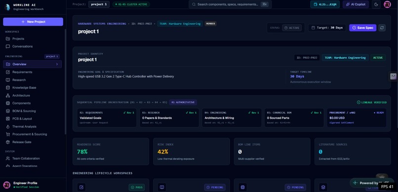Click the Procurement $0.00 USD card
The height and width of the screenshot is (192, 398).
(x=357, y=118)
